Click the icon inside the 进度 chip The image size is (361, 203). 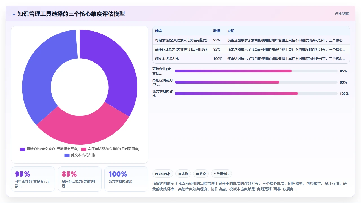point(197,174)
